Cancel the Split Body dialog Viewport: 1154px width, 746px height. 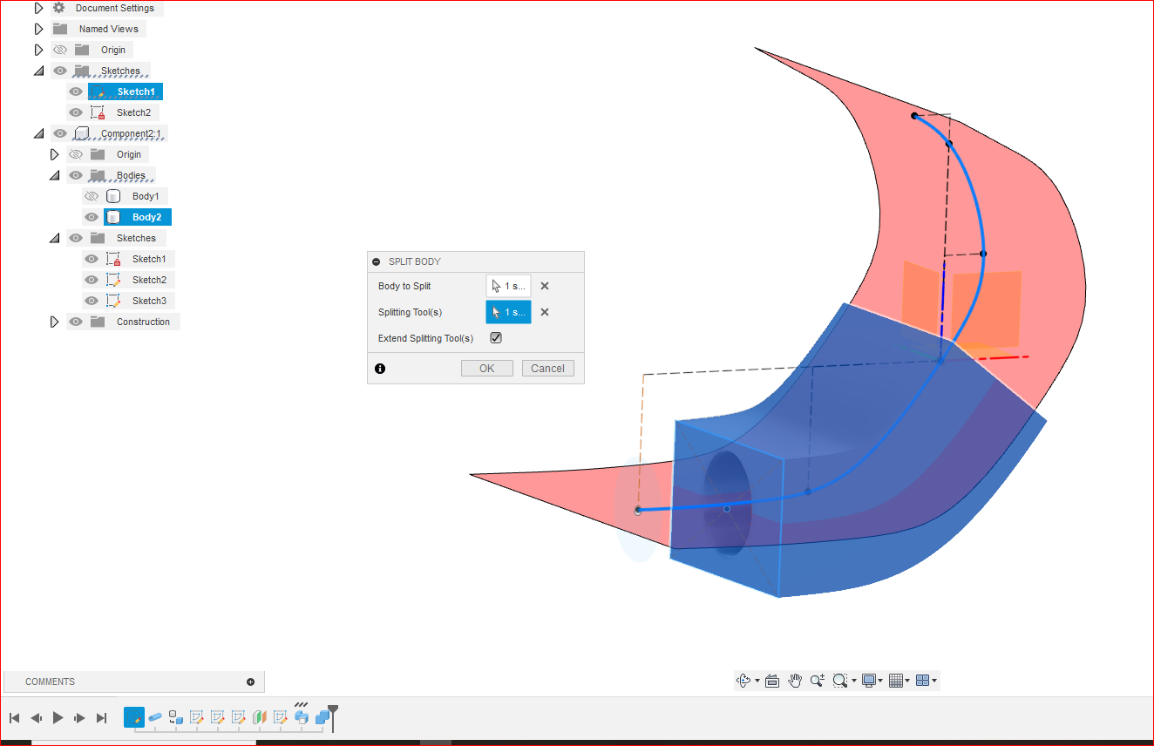point(547,368)
